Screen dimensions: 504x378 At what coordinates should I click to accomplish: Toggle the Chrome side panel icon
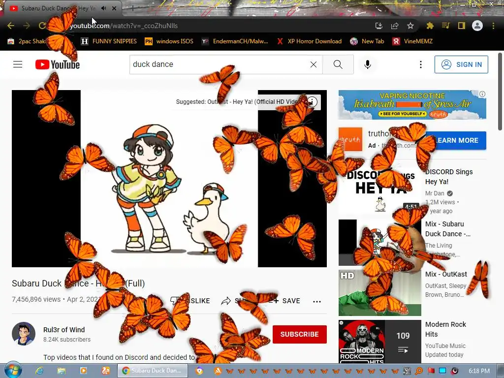(462, 26)
